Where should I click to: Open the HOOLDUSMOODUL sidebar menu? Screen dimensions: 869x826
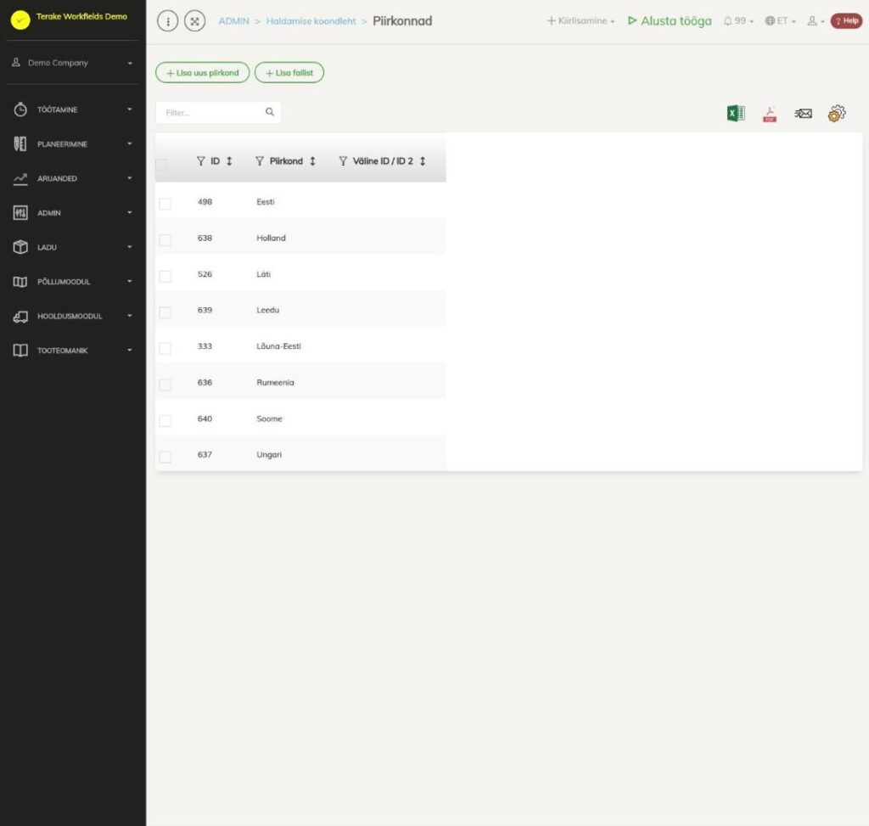point(73,316)
